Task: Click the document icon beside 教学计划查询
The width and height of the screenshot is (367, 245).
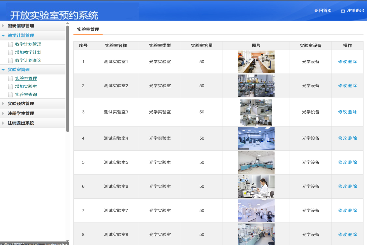Action: (10, 60)
